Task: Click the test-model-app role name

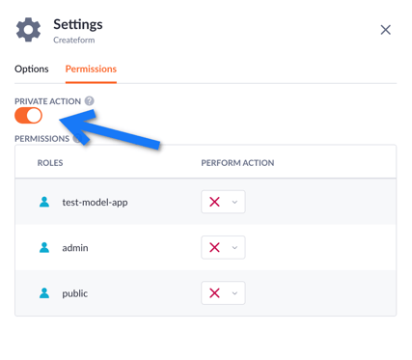Action: click(95, 203)
